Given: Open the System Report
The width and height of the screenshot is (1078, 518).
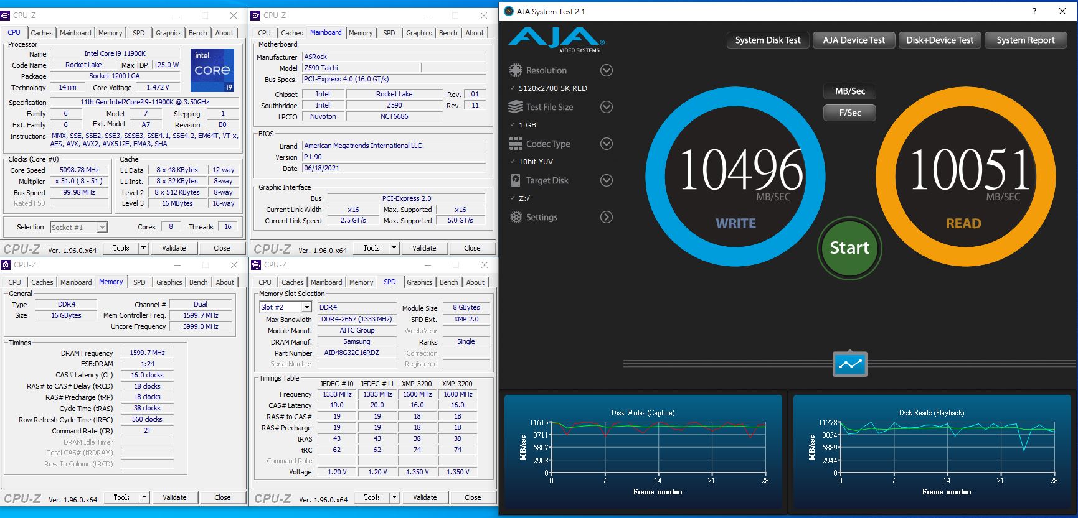Looking at the screenshot, I should [1026, 40].
